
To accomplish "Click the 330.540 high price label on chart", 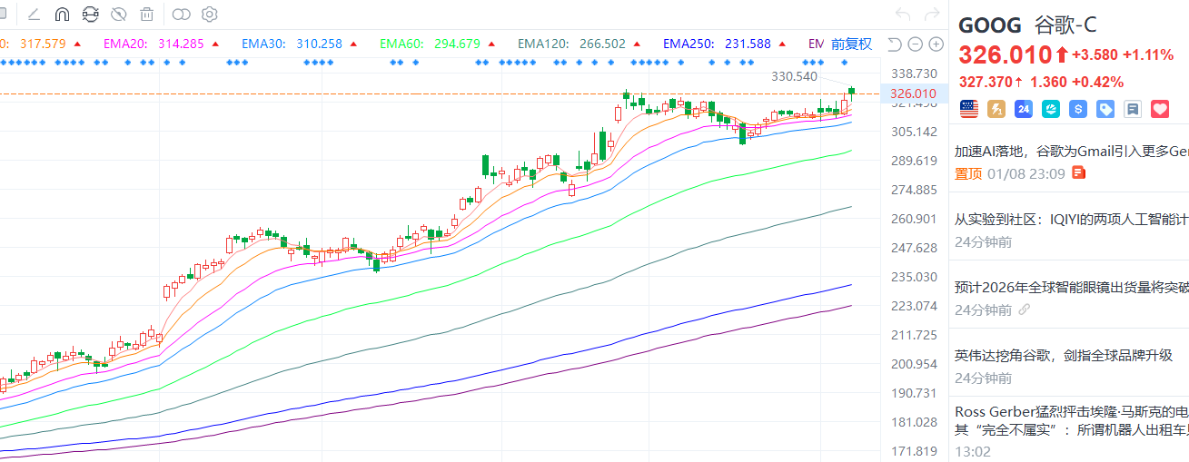I will tap(795, 76).
